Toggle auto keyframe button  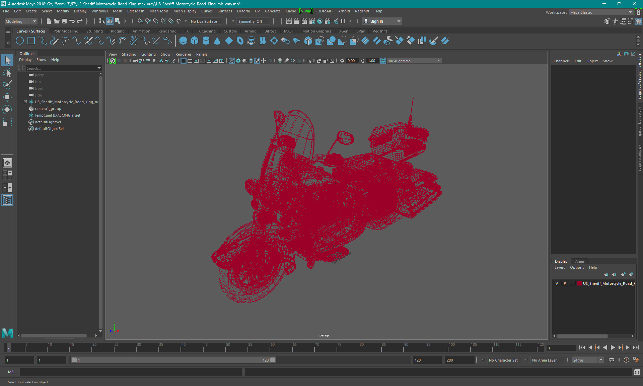click(626, 360)
